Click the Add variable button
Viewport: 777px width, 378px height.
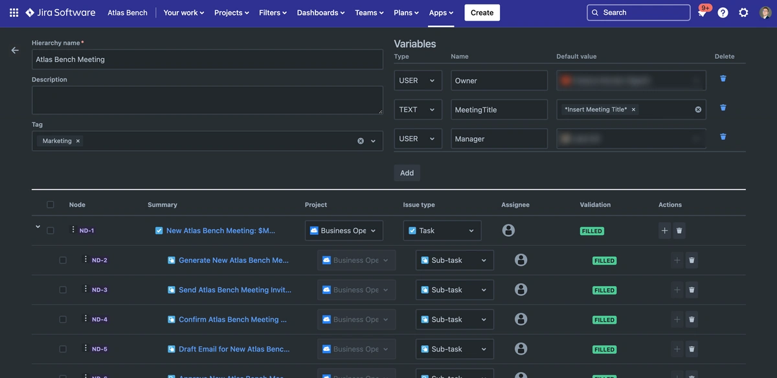click(x=407, y=173)
